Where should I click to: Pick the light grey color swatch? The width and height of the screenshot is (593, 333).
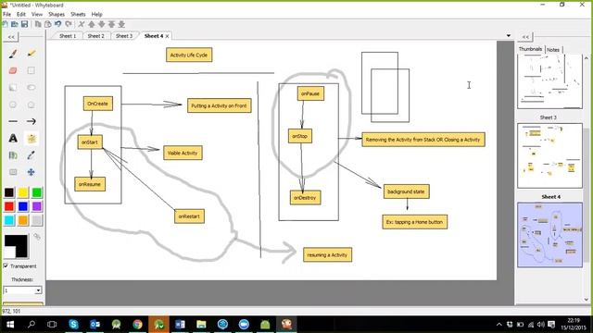[x=37, y=220]
